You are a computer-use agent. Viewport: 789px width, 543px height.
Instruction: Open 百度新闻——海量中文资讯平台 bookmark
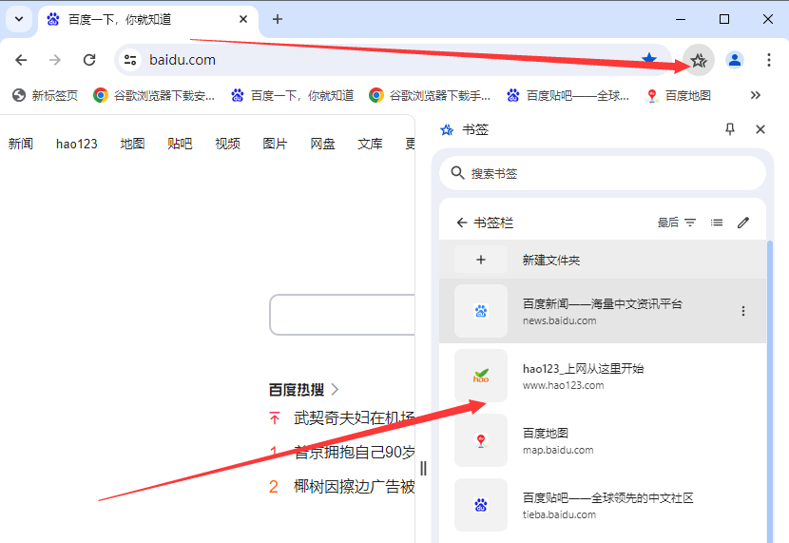pyautogui.click(x=603, y=311)
